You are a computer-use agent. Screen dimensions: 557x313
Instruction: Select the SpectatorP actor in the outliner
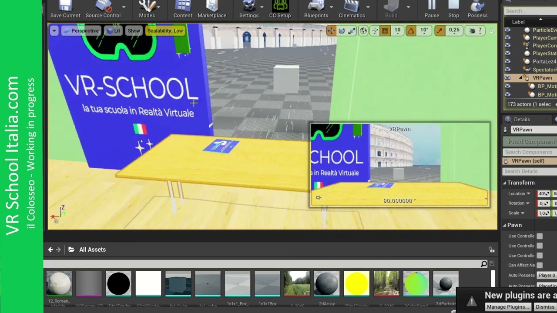tap(544, 70)
